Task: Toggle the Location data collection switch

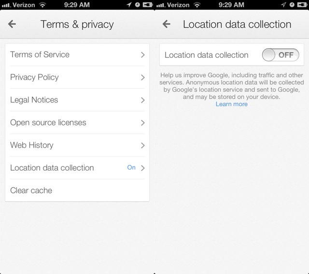Action: (281, 55)
